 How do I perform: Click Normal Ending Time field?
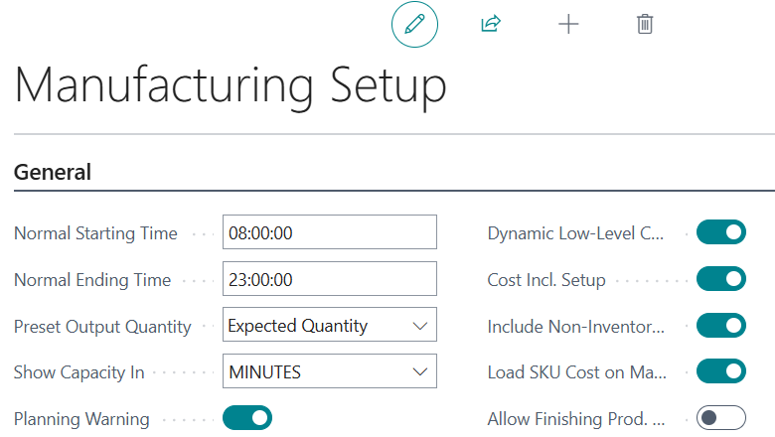[329, 280]
